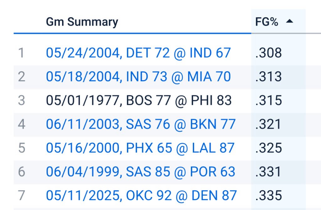The width and height of the screenshot is (321, 210).
Task: Select the .315 FG% value
Action: [x=268, y=100]
